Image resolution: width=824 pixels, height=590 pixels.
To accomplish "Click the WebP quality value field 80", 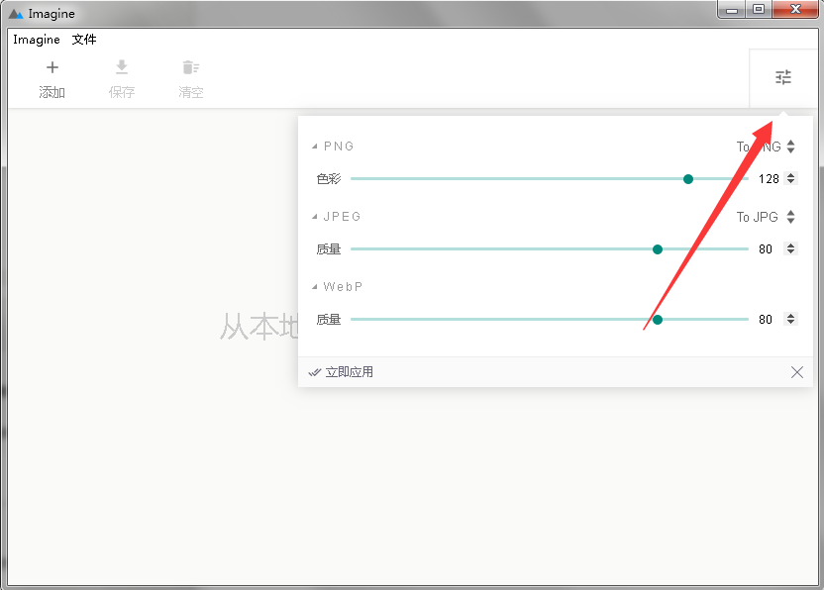I will click(766, 320).
